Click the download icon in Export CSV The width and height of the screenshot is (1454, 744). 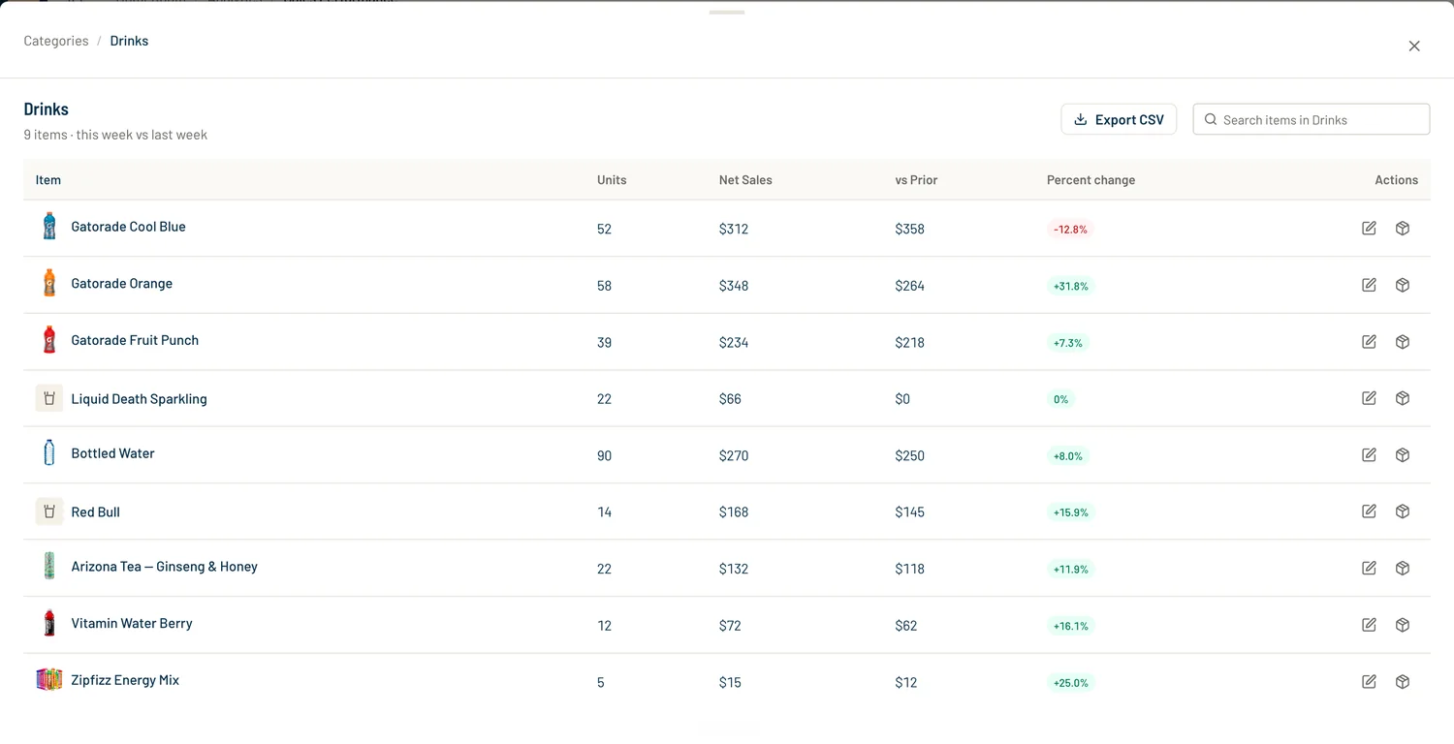(1081, 119)
